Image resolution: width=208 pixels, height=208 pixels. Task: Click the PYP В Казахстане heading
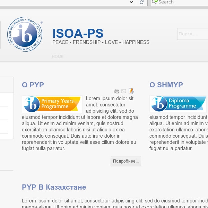[54, 187]
